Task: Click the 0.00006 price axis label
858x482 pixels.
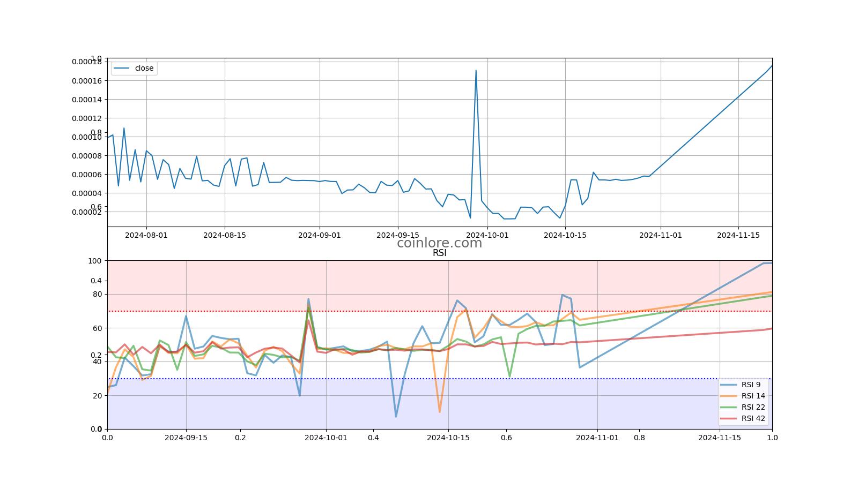Action: click(x=87, y=175)
